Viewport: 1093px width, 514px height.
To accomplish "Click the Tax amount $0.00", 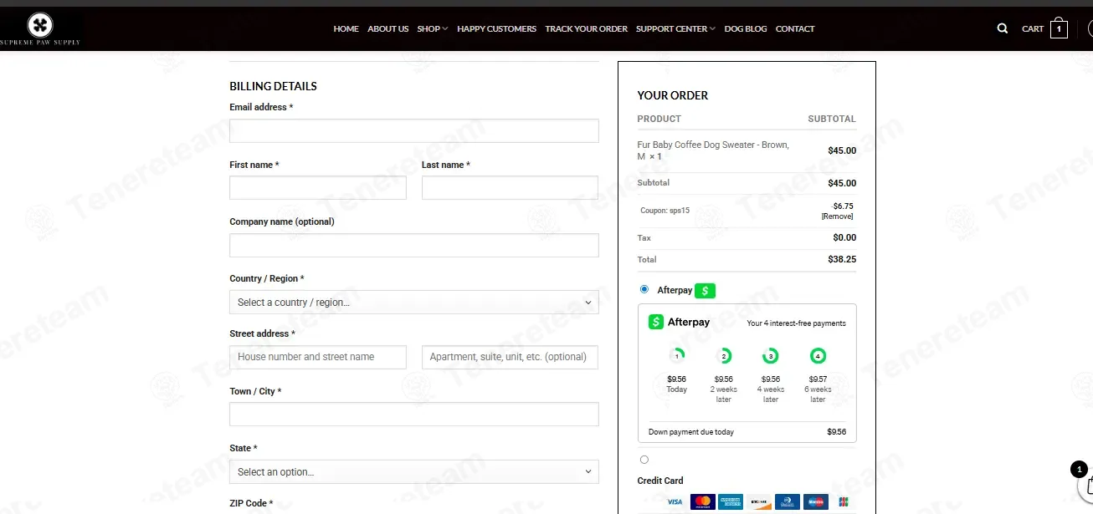I will coord(844,237).
